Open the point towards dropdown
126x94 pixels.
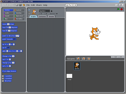[x=15, y=39]
